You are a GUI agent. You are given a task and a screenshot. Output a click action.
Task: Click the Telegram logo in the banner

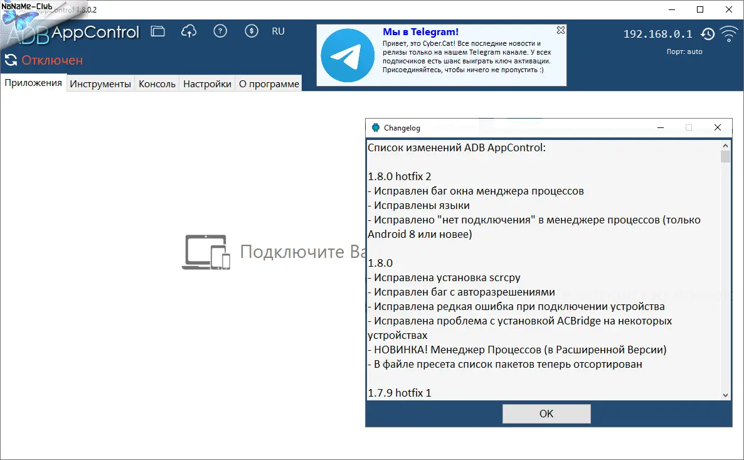[x=348, y=55]
